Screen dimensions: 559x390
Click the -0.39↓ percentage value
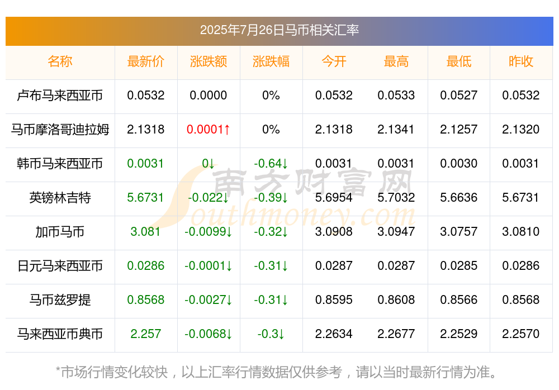tap(271, 197)
